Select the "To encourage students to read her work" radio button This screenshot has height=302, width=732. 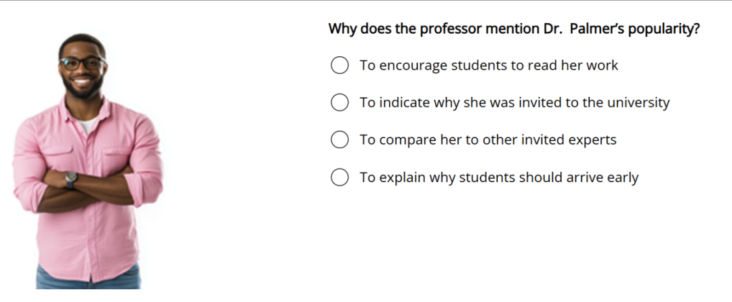[x=340, y=65]
